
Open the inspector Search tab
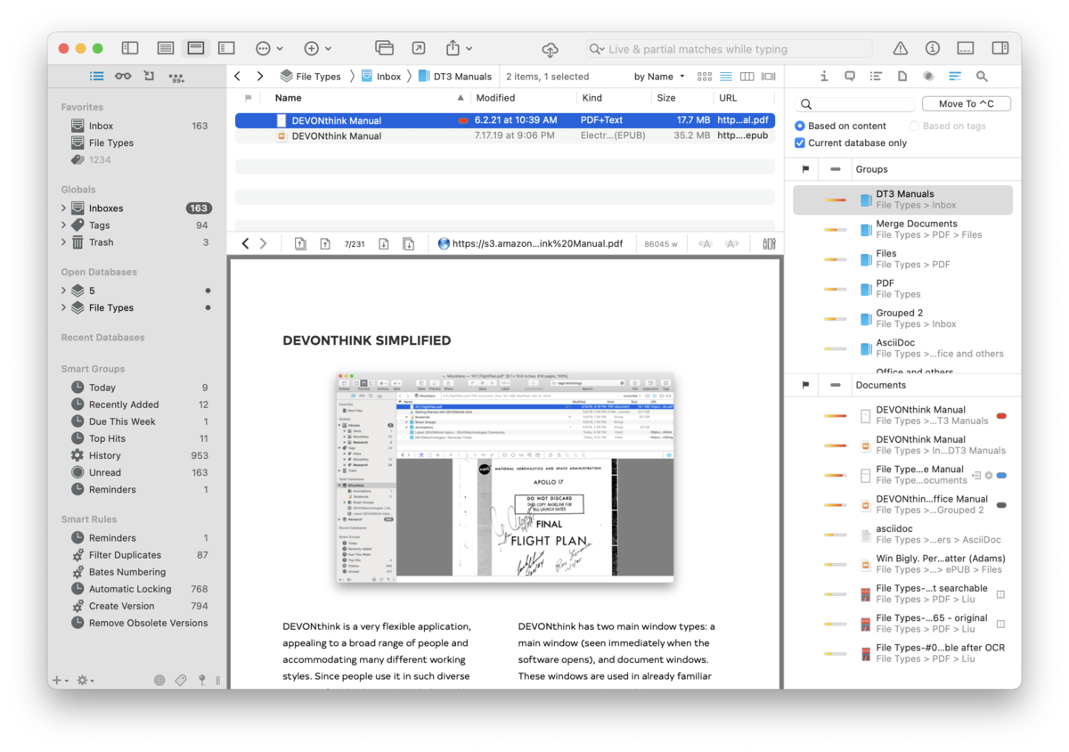[x=981, y=77]
